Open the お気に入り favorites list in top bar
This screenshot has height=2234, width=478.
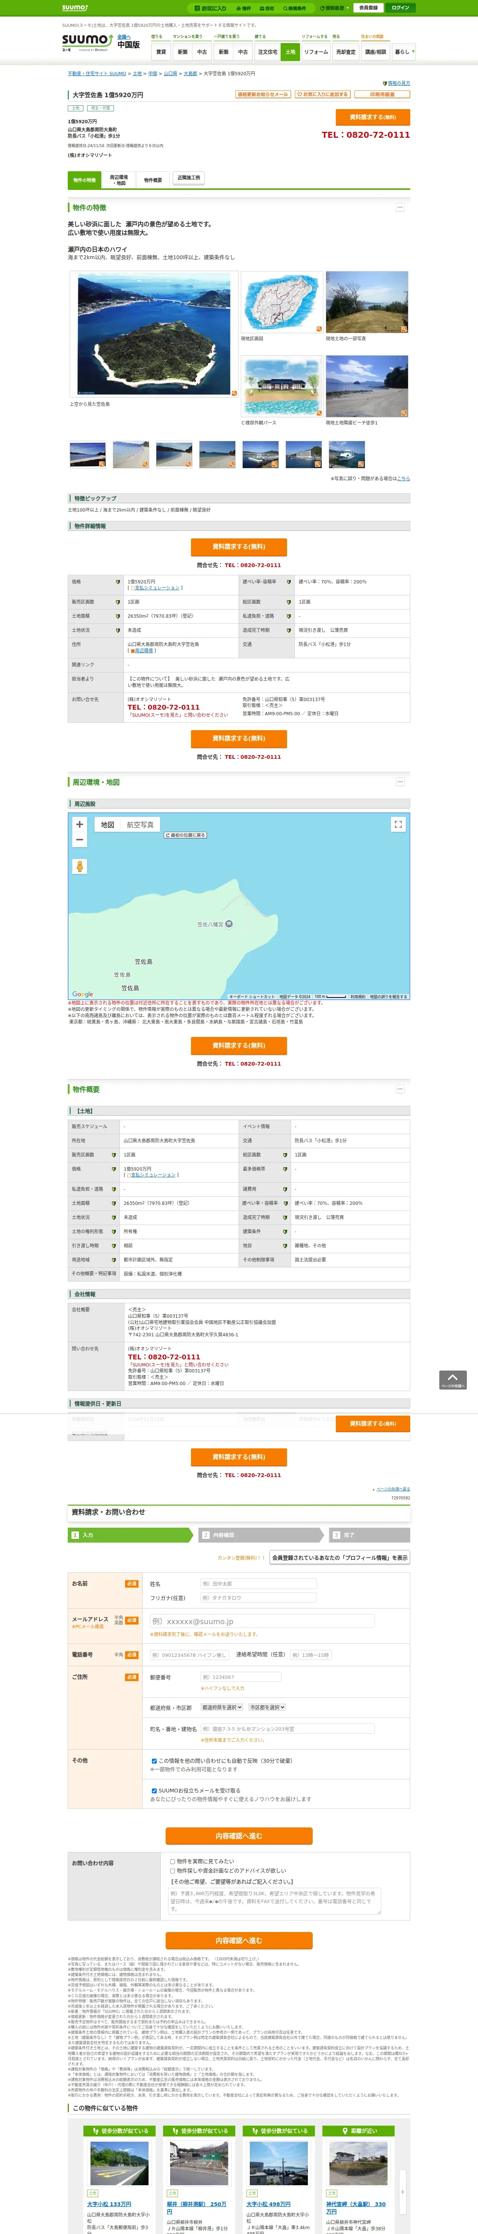[x=211, y=8]
